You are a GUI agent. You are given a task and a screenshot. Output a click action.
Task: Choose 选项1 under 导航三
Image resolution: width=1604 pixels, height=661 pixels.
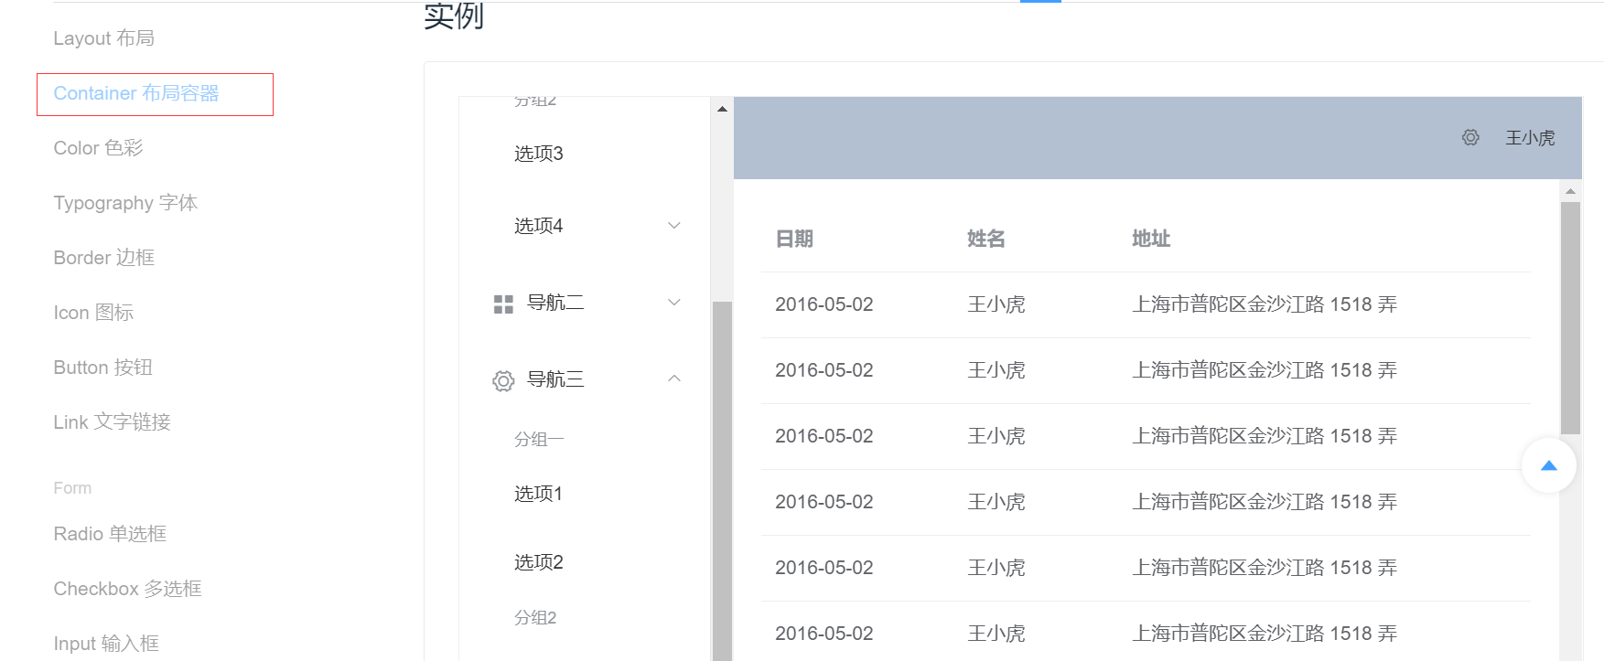[x=538, y=494]
